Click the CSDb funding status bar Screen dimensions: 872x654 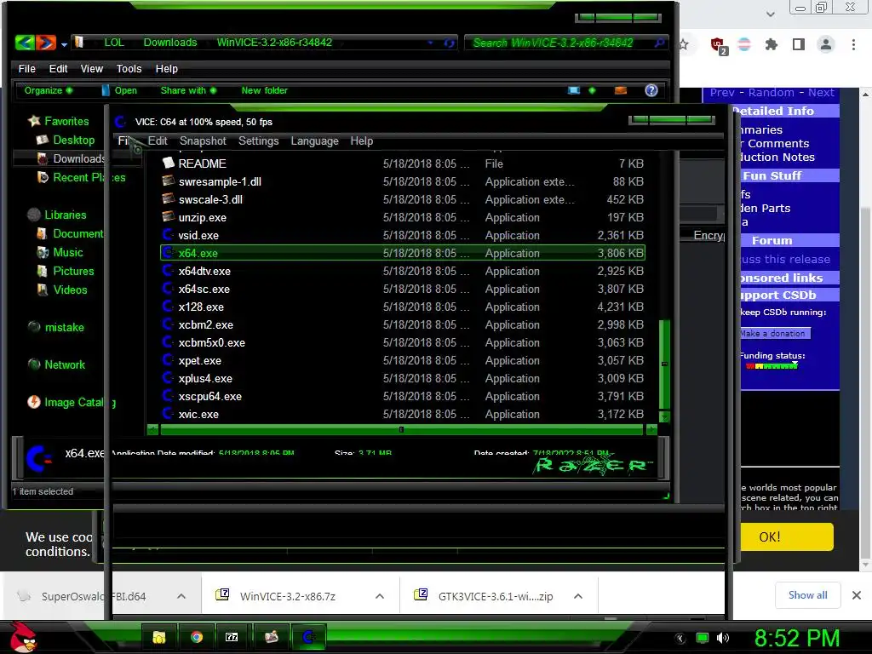pyautogui.click(x=772, y=366)
